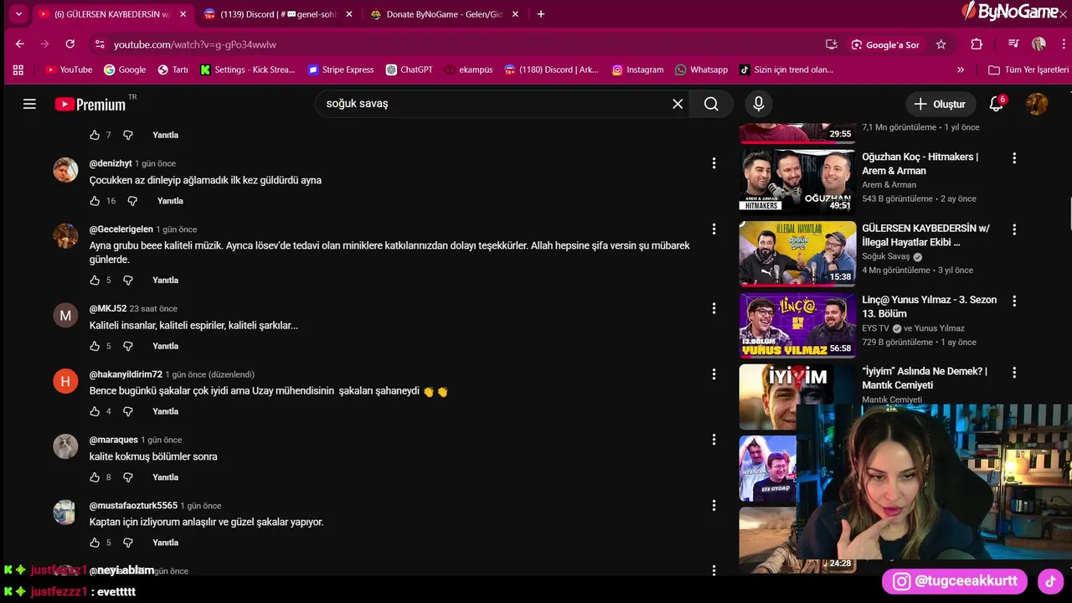Open @hakanyildirim72 channel link
This screenshot has width=1072, height=603.
coord(126,374)
